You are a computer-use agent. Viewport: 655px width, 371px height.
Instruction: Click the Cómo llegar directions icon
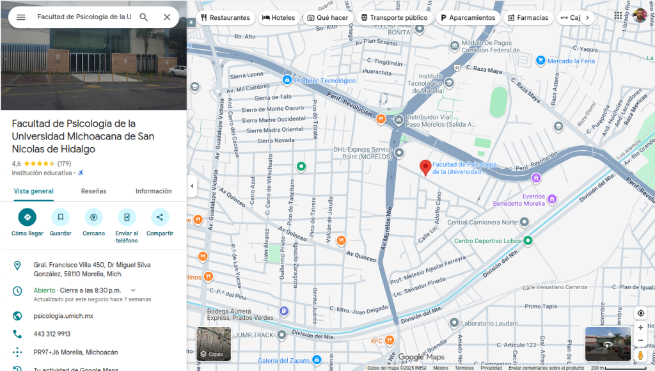coord(28,217)
